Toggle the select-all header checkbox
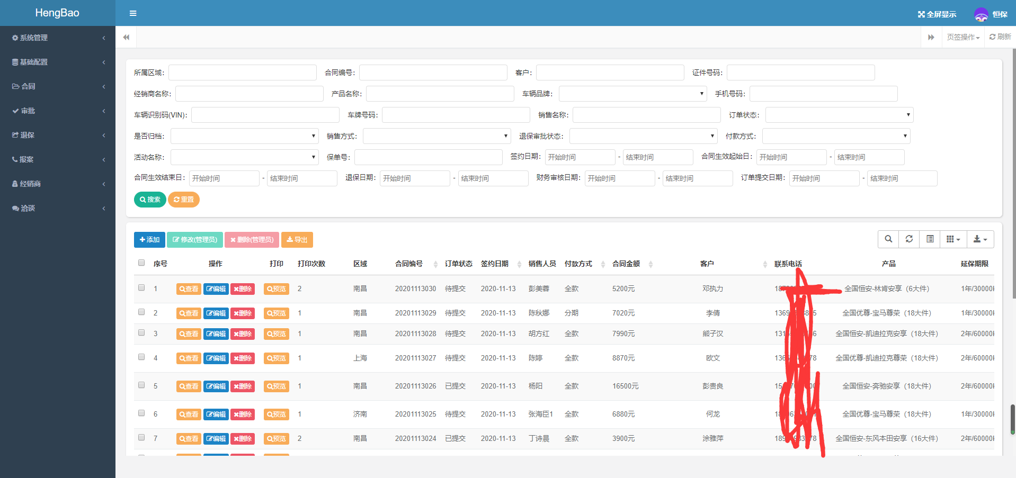Viewport: 1016px width, 478px height. click(141, 263)
